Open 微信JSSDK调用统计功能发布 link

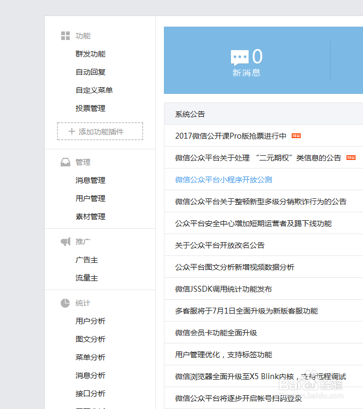[x=224, y=289]
